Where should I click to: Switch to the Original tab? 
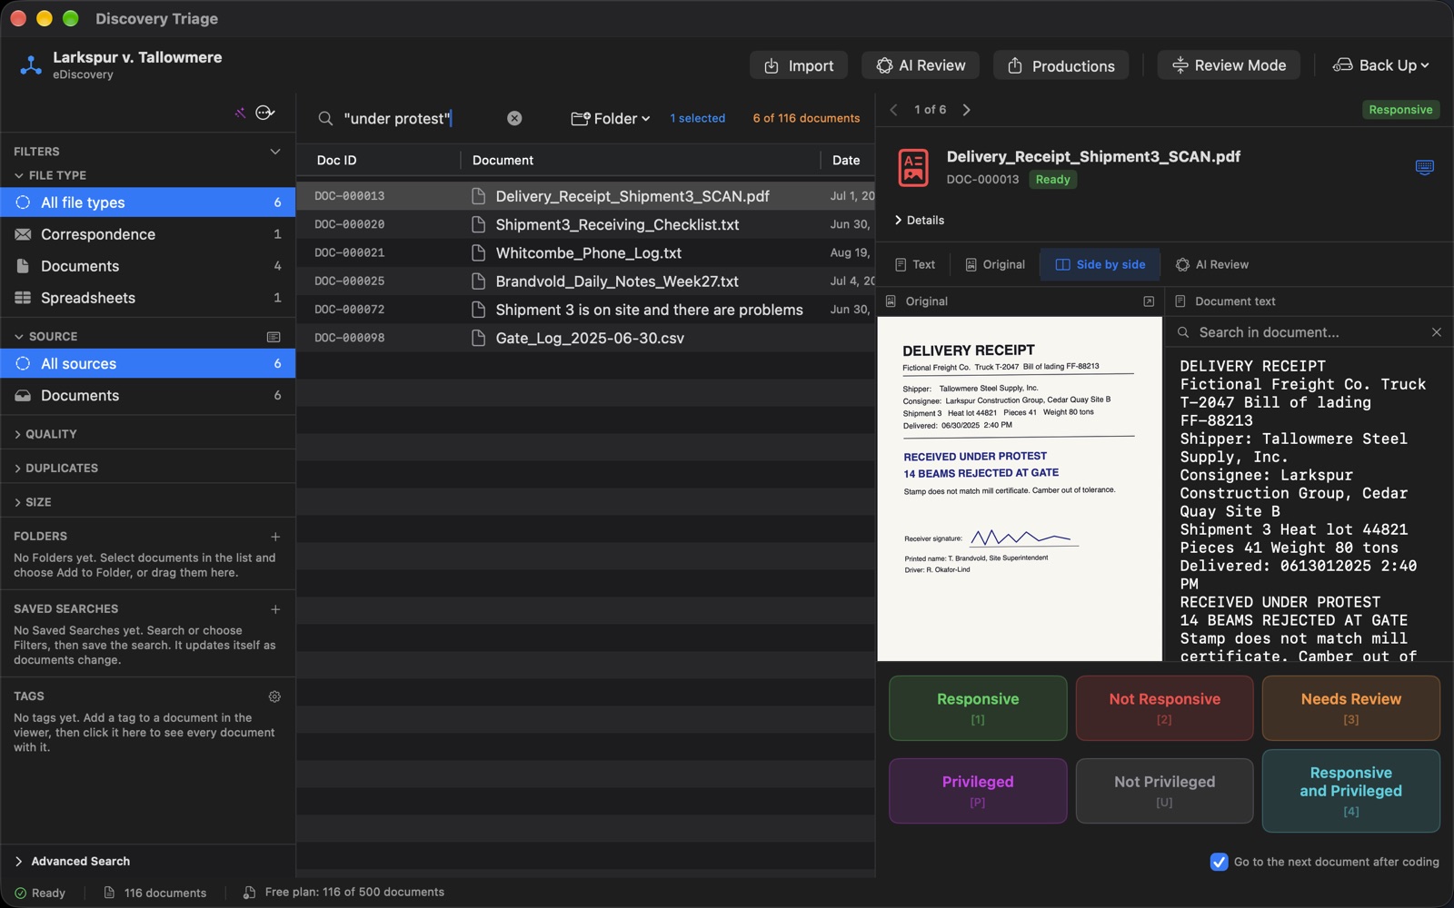click(995, 264)
